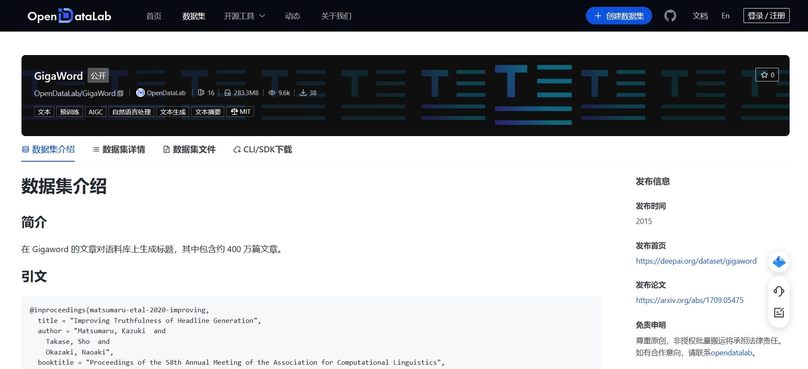
Task: Click the opendatalab contact link
Action: click(732, 353)
